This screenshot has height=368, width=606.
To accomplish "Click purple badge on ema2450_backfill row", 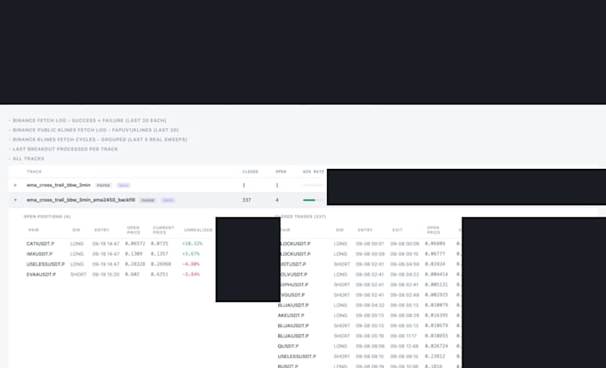I will [168, 200].
